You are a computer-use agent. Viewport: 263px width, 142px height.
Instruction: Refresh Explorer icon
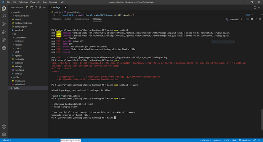click(36, 7)
